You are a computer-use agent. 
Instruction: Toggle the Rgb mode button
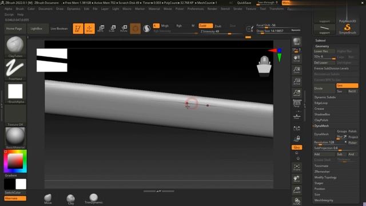(179, 26)
